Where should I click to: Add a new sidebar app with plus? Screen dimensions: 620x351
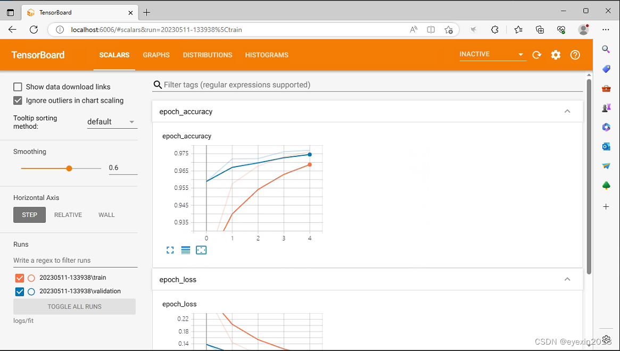click(x=606, y=206)
